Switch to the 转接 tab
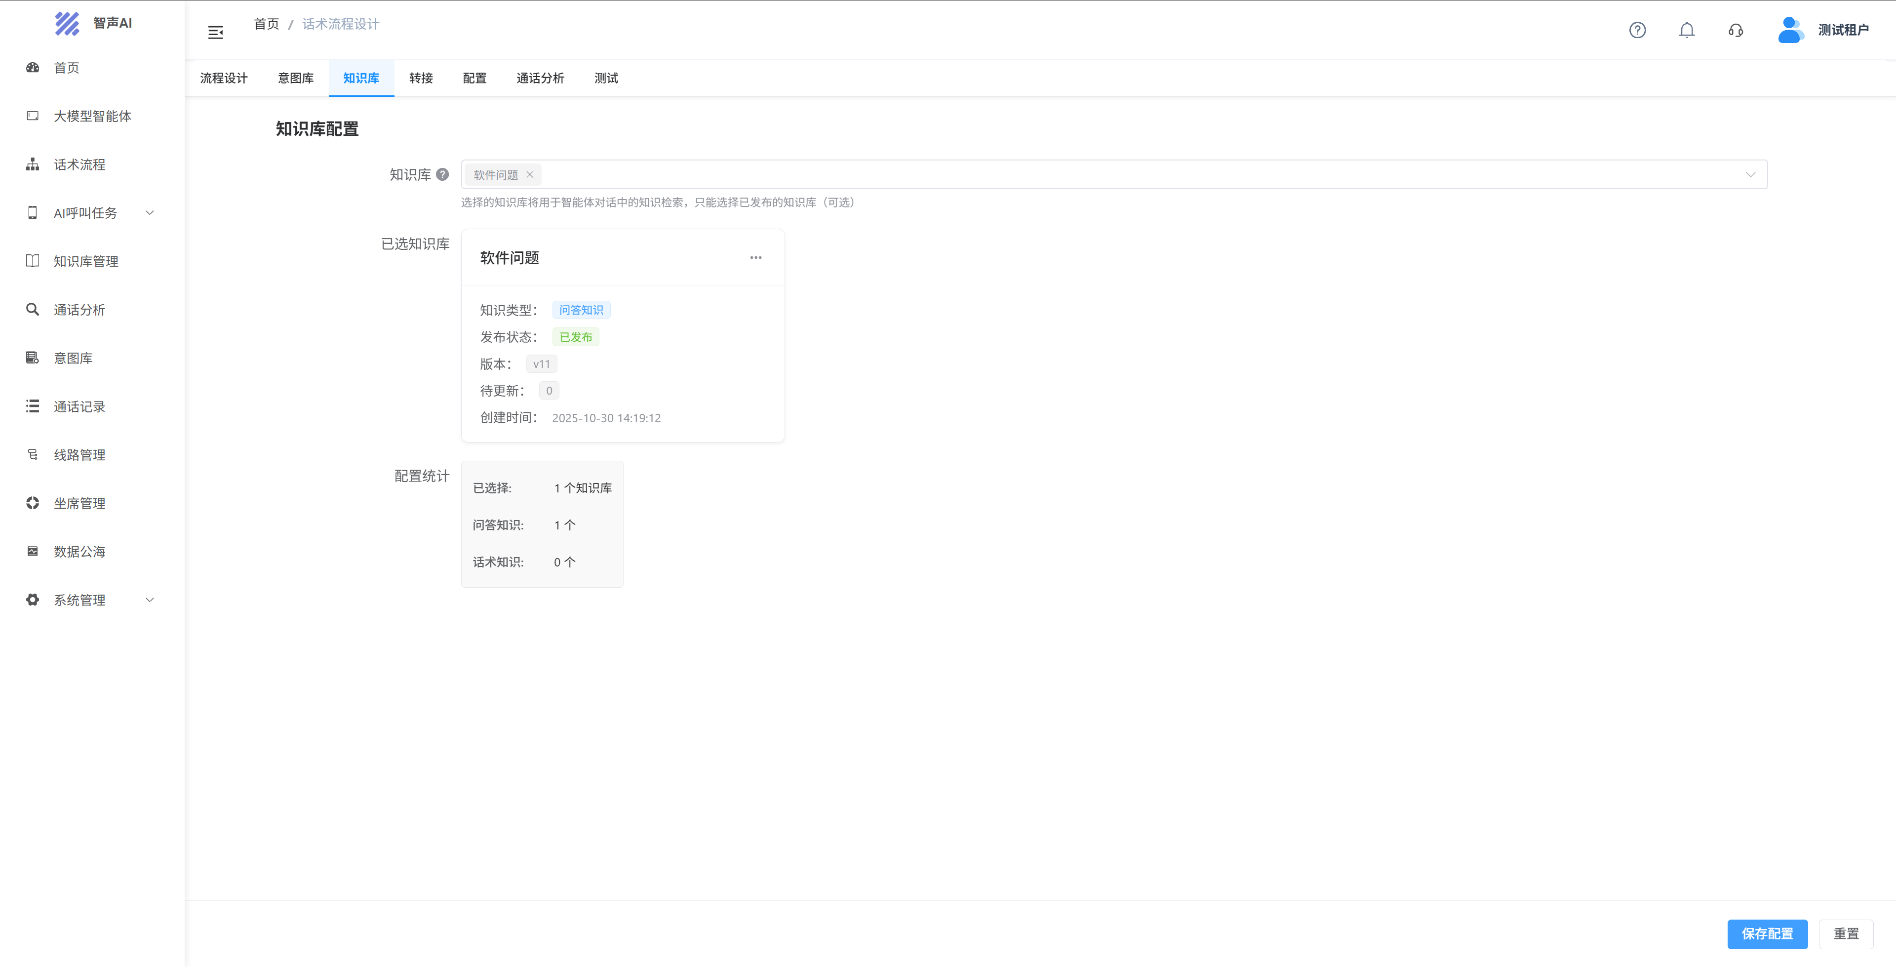The image size is (1896, 967). (x=420, y=78)
